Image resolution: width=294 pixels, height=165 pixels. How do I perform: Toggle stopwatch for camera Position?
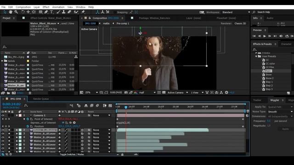point(28,126)
